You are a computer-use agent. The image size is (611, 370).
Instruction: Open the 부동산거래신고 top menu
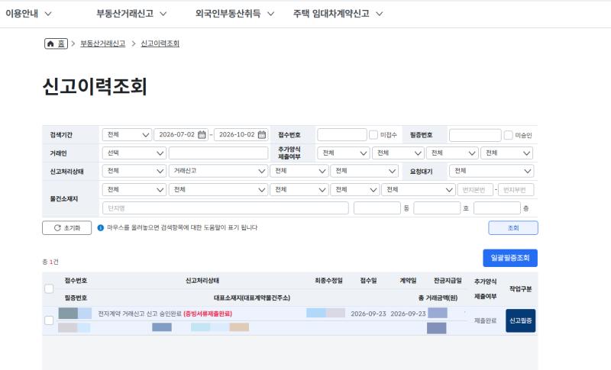[x=131, y=14]
